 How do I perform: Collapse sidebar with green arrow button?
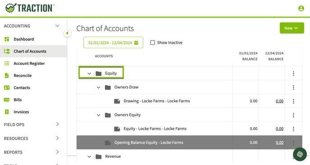pyautogui.click(x=67, y=33)
